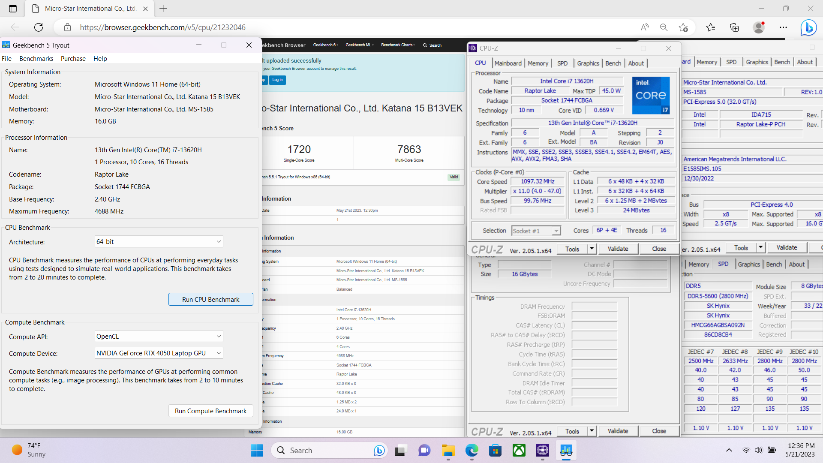Switch to Graphics tab in front CPU-Z
This screenshot has height=463, width=823.
pos(588,63)
